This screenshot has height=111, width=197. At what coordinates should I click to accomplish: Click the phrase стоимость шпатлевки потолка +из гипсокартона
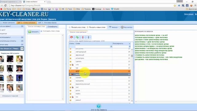[x=159, y=57]
